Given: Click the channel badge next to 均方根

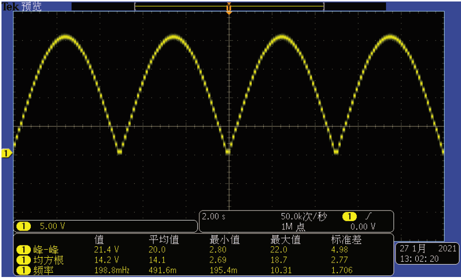Looking at the screenshot, I should pyautogui.click(x=23, y=260).
